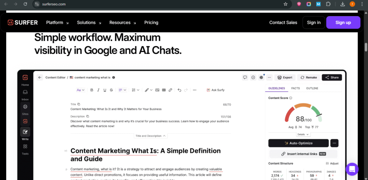Switch to the GUIDELINES tab
Viewport: 368px width, 180px height.
(x=276, y=88)
